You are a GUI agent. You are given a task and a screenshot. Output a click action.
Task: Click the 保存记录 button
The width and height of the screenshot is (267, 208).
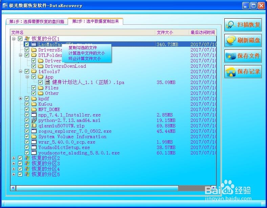click(243, 71)
